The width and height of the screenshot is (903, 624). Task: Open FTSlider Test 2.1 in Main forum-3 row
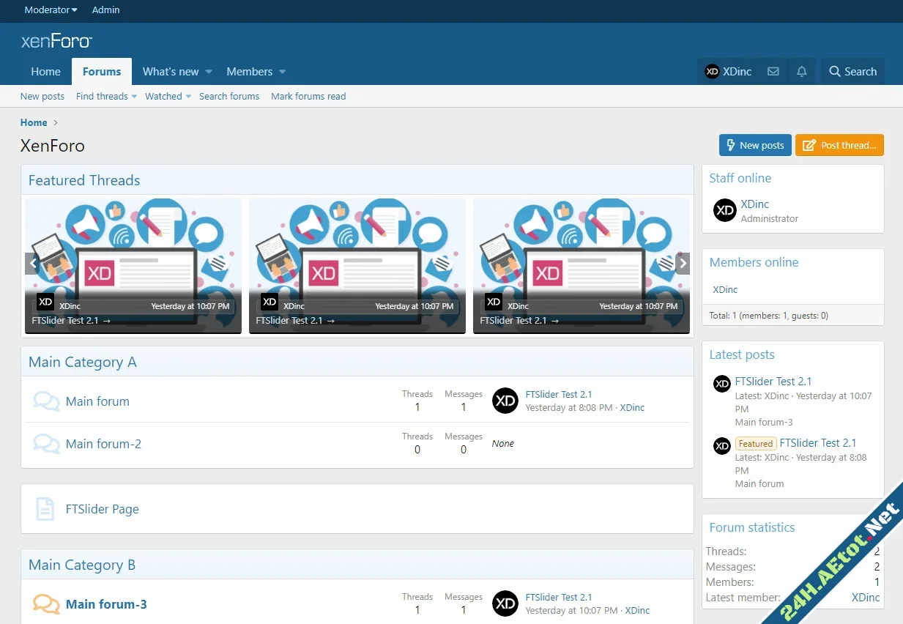point(559,597)
